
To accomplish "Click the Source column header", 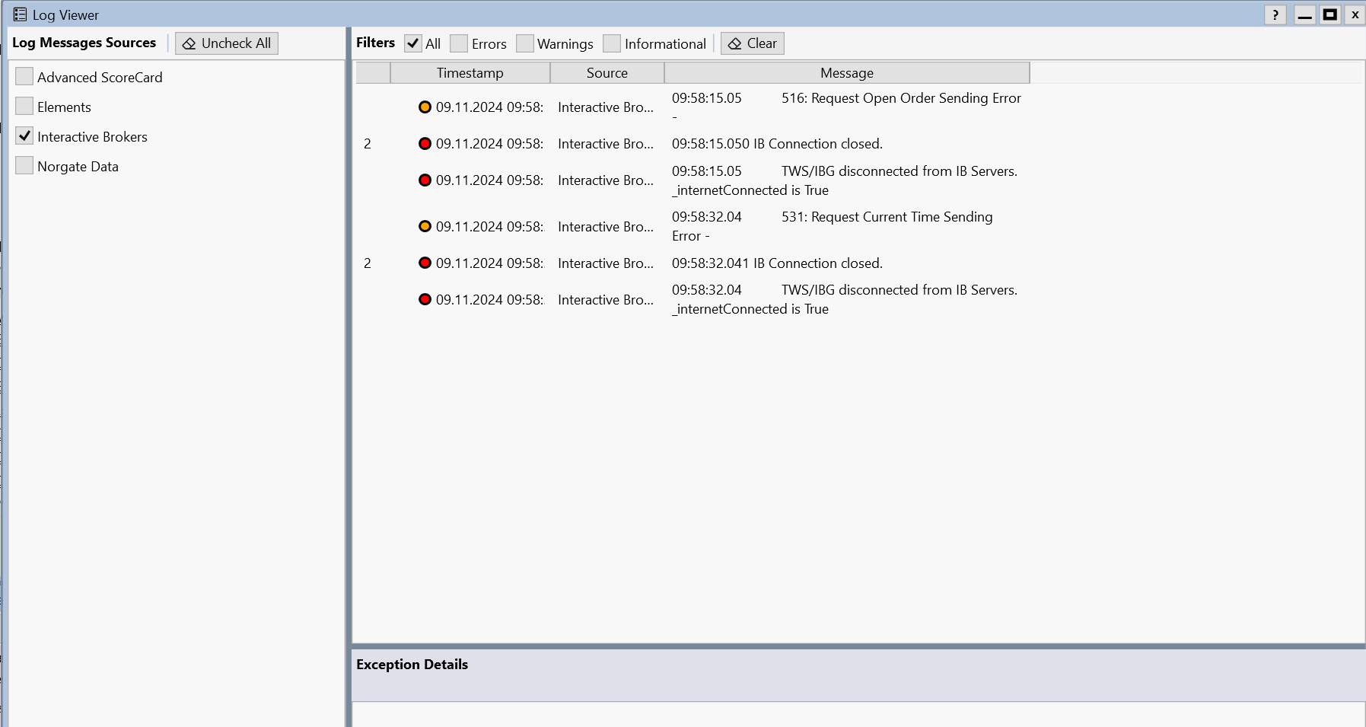I will pyautogui.click(x=607, y=73).
